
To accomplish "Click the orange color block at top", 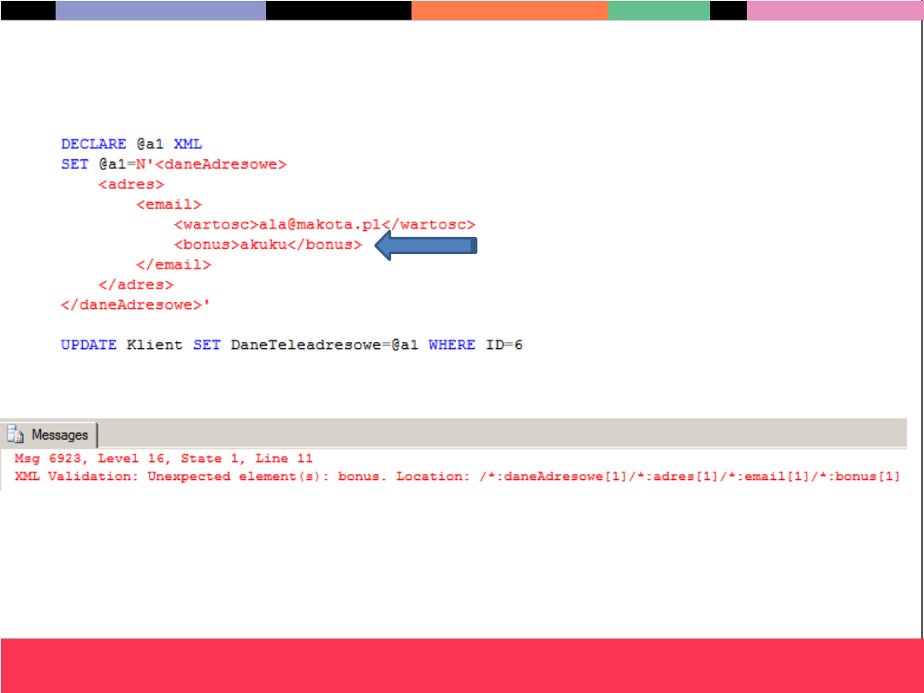I will pos(510,10).
